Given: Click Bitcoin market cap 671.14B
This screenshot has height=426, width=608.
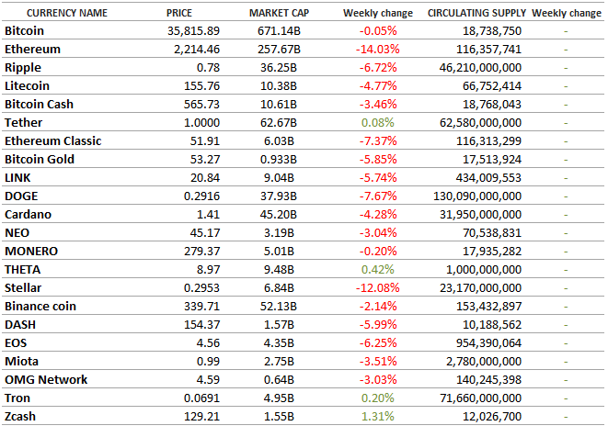Looking at the screenshot, I should (280, 31).
